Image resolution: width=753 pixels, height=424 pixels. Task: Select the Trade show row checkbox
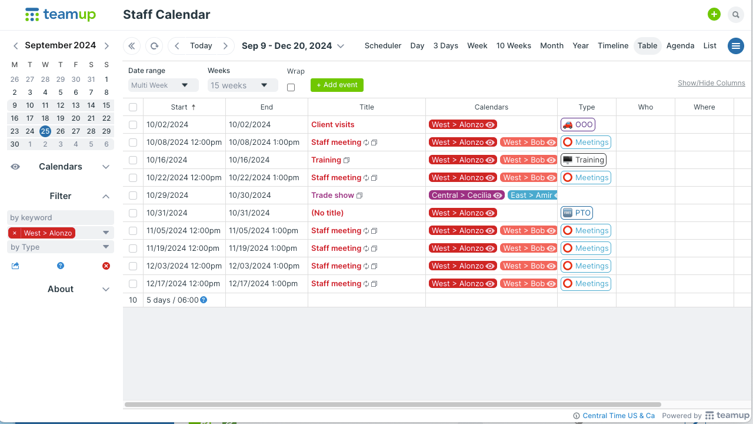tap(133, 196)
